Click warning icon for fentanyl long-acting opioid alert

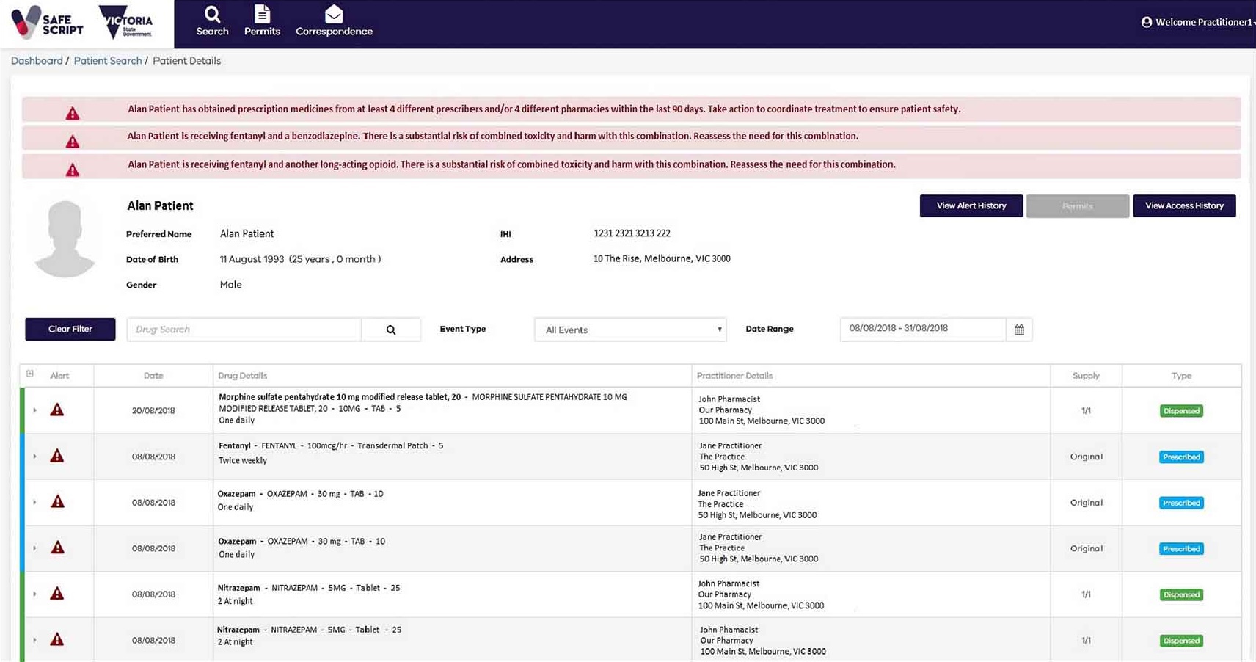click(73, 170)
